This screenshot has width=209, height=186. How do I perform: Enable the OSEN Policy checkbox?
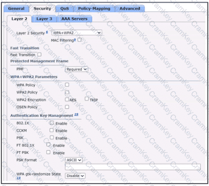(x=67, y=107)
